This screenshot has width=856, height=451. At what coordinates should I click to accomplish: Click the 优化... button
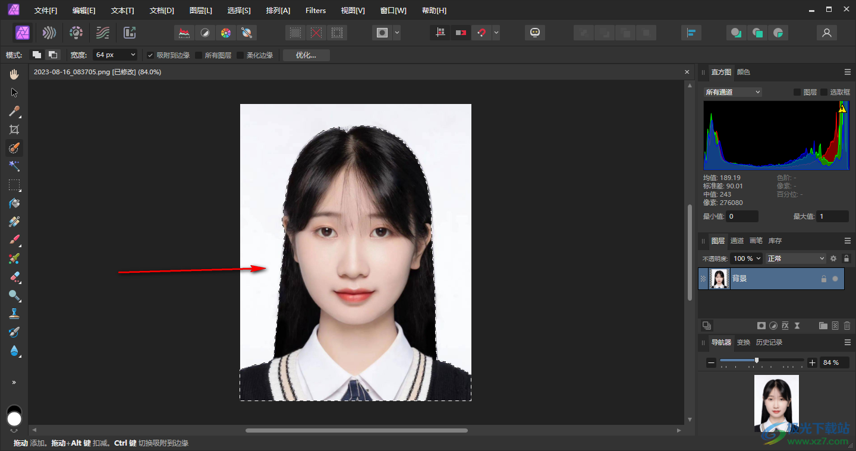pyautogui.click(x=306, y=55)
